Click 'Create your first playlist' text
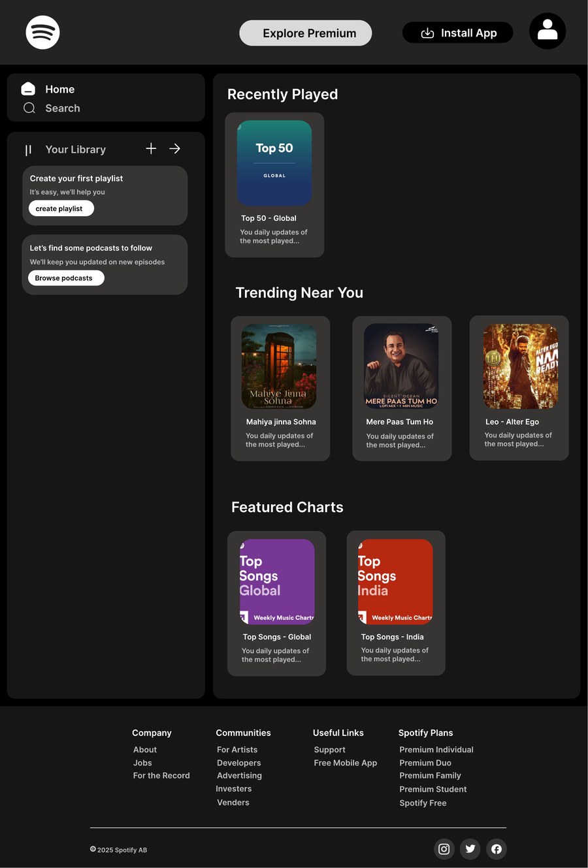 (76, 178)
